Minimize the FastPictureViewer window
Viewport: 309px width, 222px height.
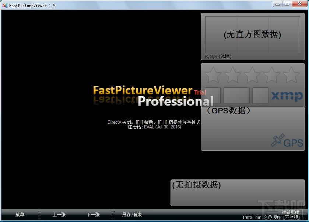(x=278, y=4)
